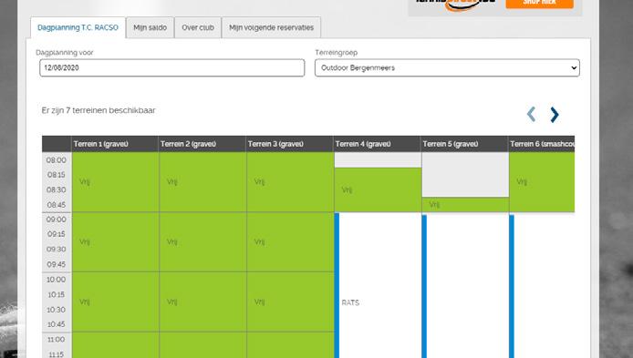The width and height of the screenshot is (633, 358).
Task: Click the Terrein 5 (gravel) column header
Action: click(x=464, y=144)
